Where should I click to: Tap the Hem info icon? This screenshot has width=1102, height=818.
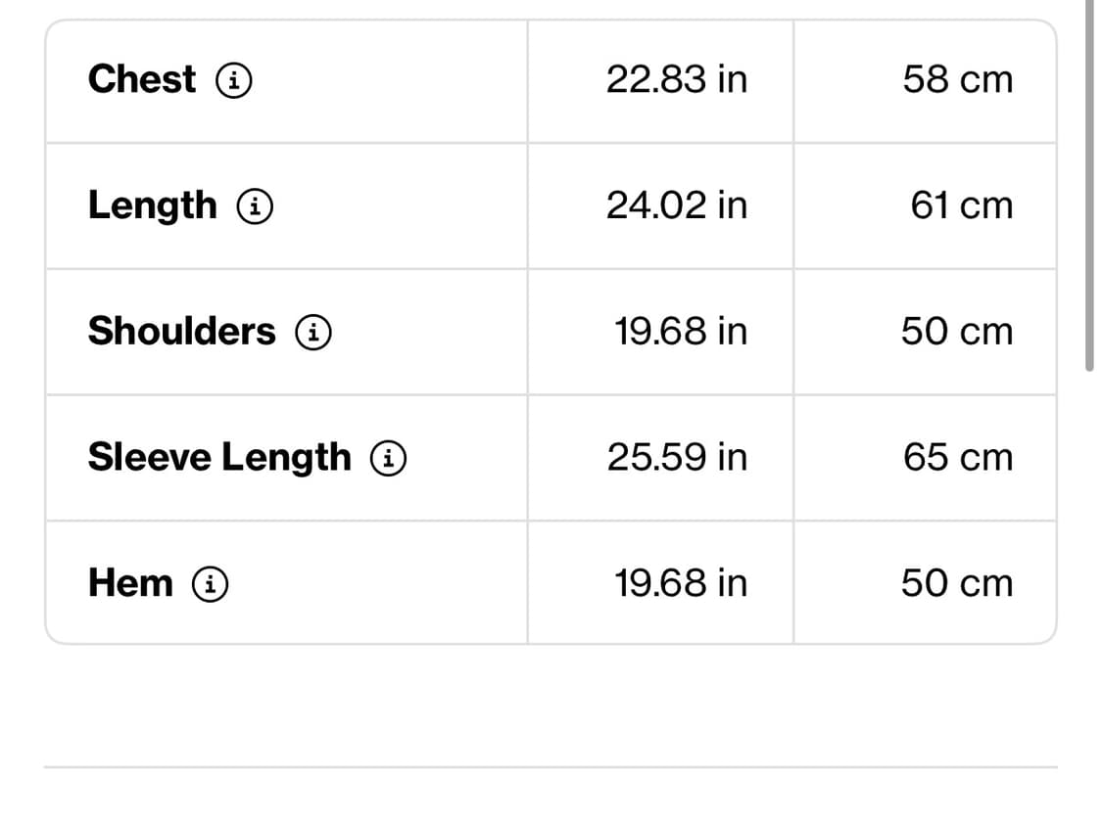pos(211,584)
